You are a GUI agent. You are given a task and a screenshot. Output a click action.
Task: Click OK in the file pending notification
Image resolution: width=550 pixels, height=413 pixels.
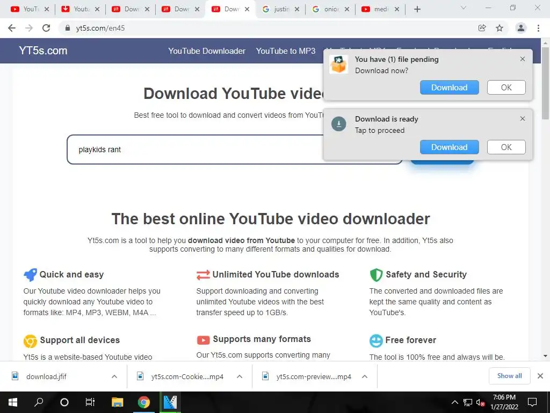coord(506,88)
